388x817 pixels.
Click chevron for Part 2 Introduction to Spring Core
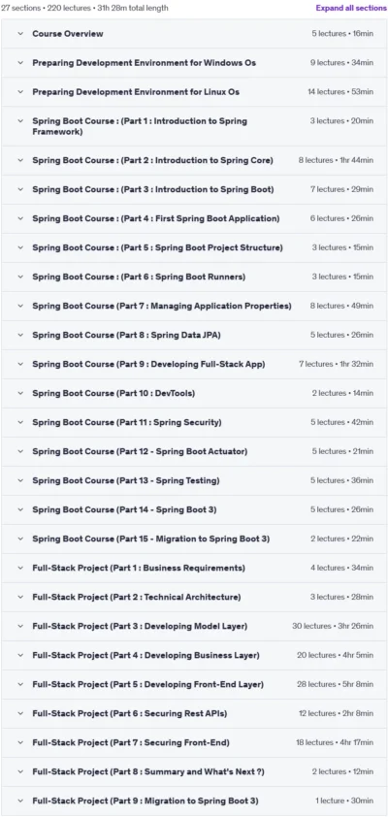click(x=20, y=160)
